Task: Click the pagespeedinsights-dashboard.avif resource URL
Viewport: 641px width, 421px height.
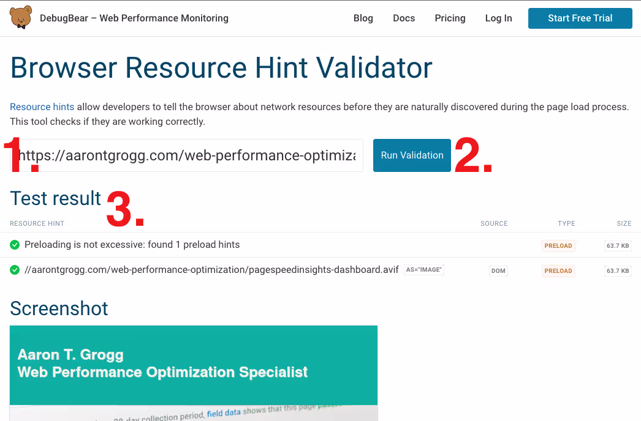Action: (x=211, y=270)
